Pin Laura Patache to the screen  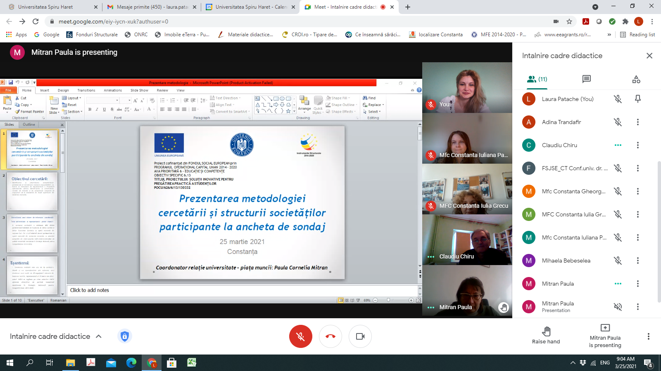(638, 99)
